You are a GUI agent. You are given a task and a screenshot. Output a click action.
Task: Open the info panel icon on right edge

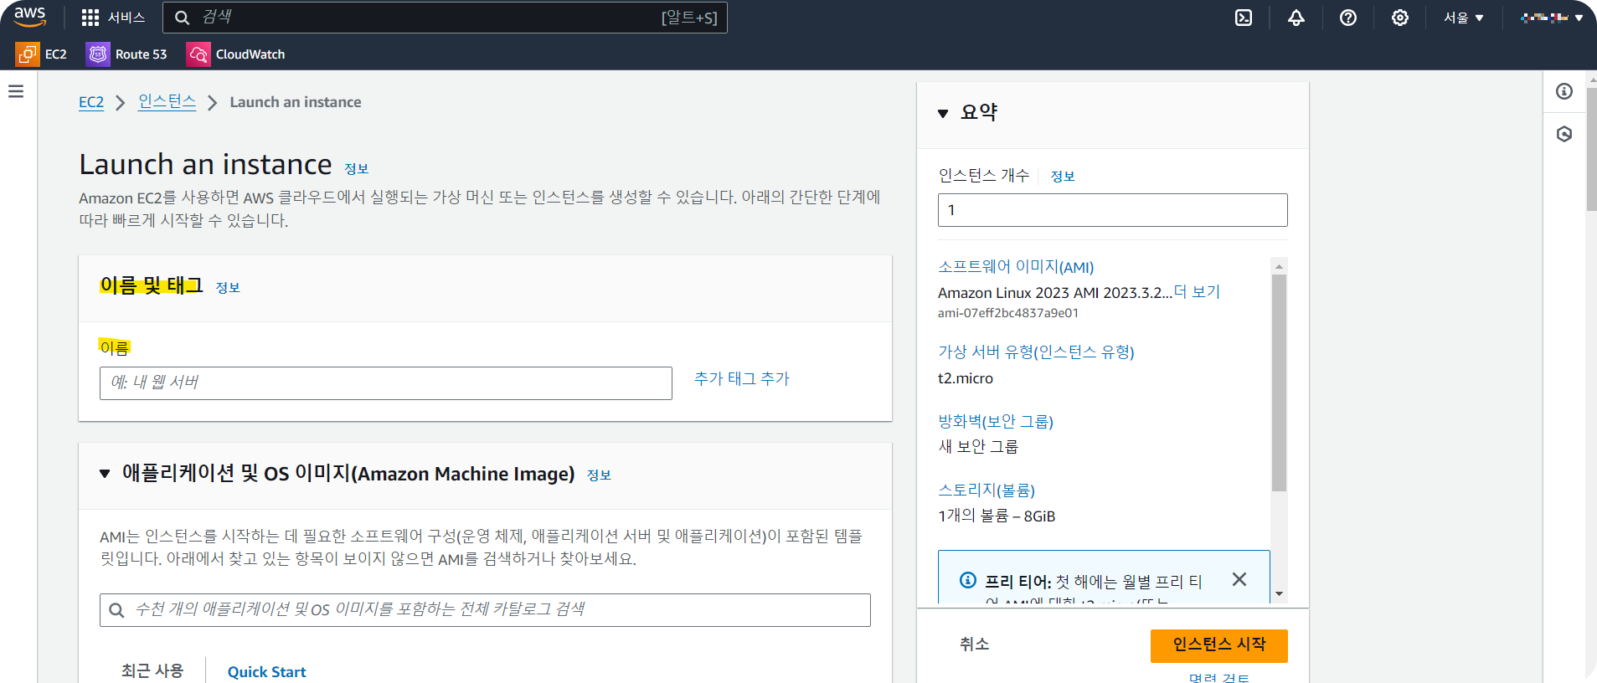(x=1564, y=91)
